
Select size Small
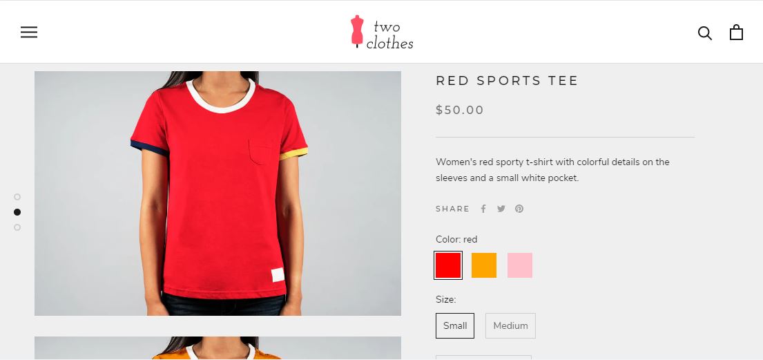455,325
